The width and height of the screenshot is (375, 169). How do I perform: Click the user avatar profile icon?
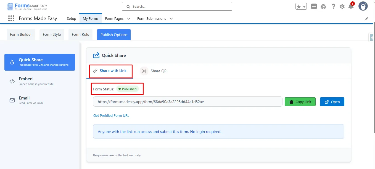point(363,6)
